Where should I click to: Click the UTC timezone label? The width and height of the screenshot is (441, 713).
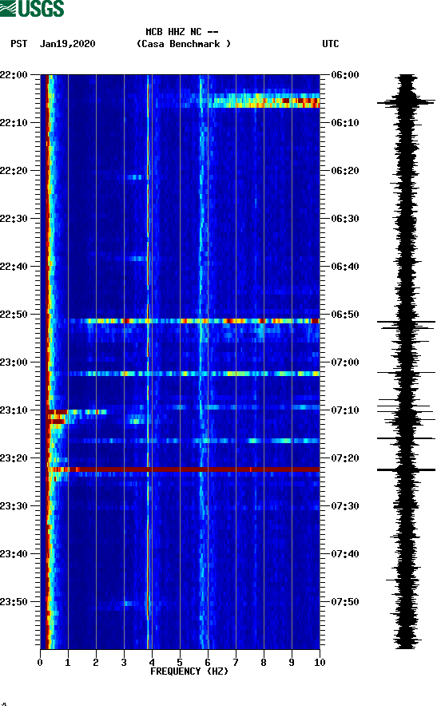coord(331,44)
